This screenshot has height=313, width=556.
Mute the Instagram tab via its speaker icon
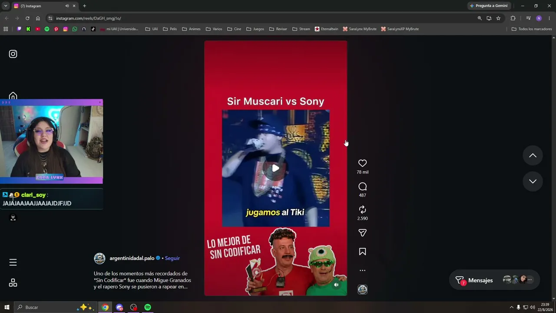(67, 6)
